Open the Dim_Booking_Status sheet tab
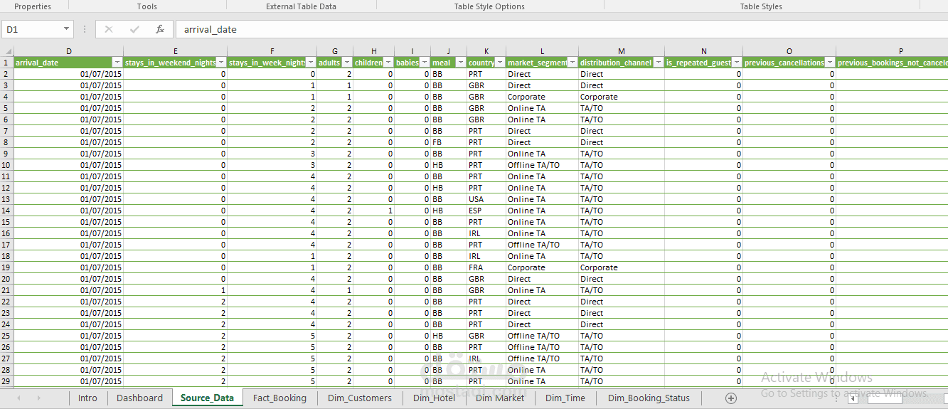The image size is (948, 409). tap(649, 398)
